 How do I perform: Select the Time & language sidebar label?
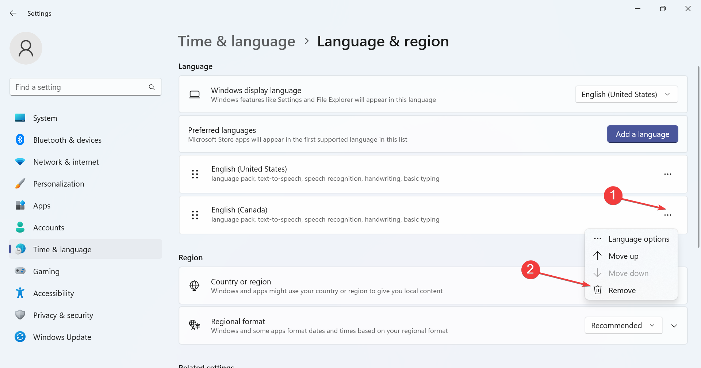(62, 250)
